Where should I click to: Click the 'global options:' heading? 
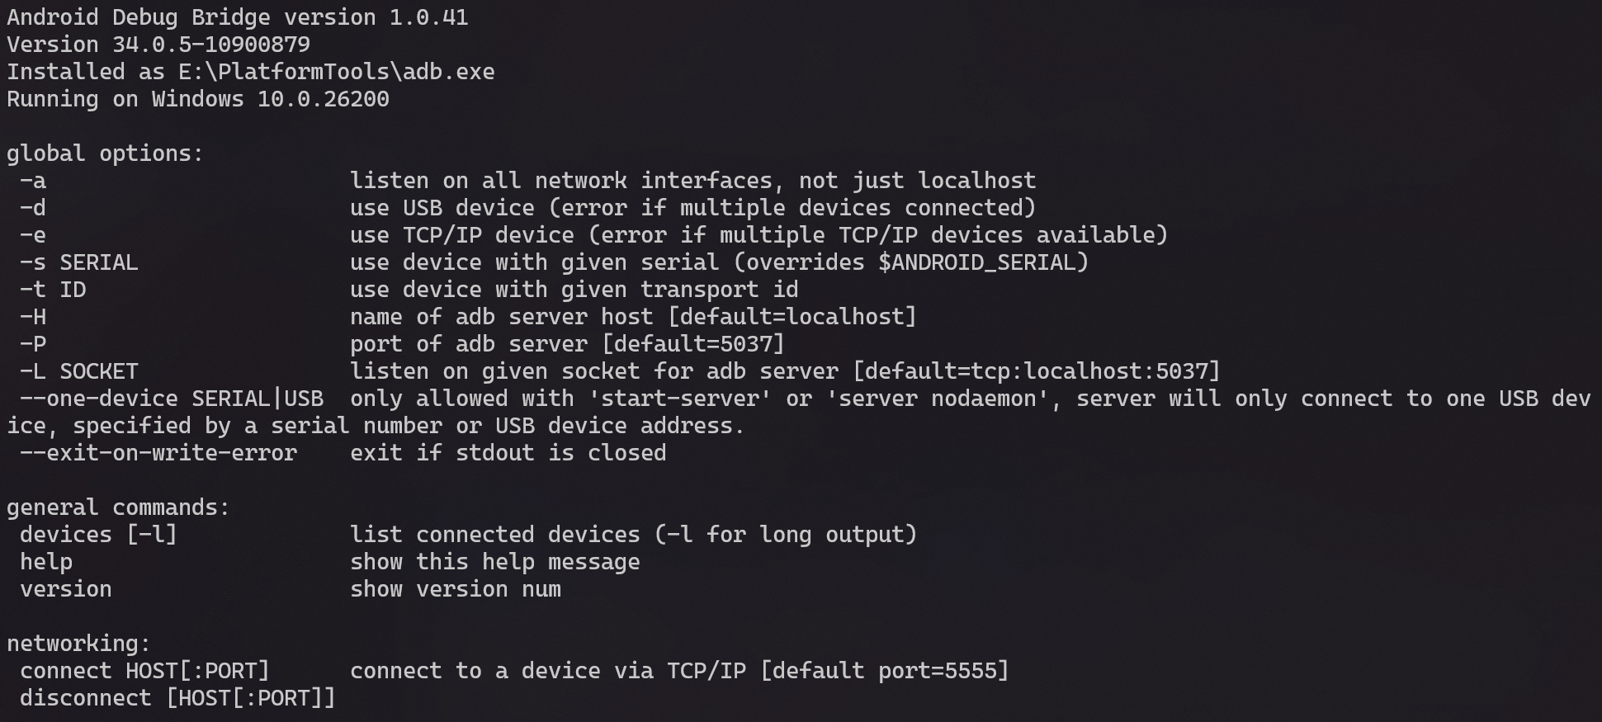pos(105,153)
